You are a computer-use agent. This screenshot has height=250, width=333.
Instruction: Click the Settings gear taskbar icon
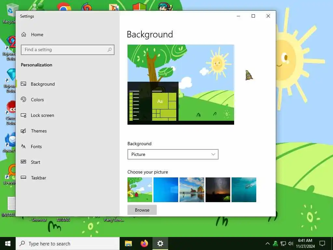point(160,243)
